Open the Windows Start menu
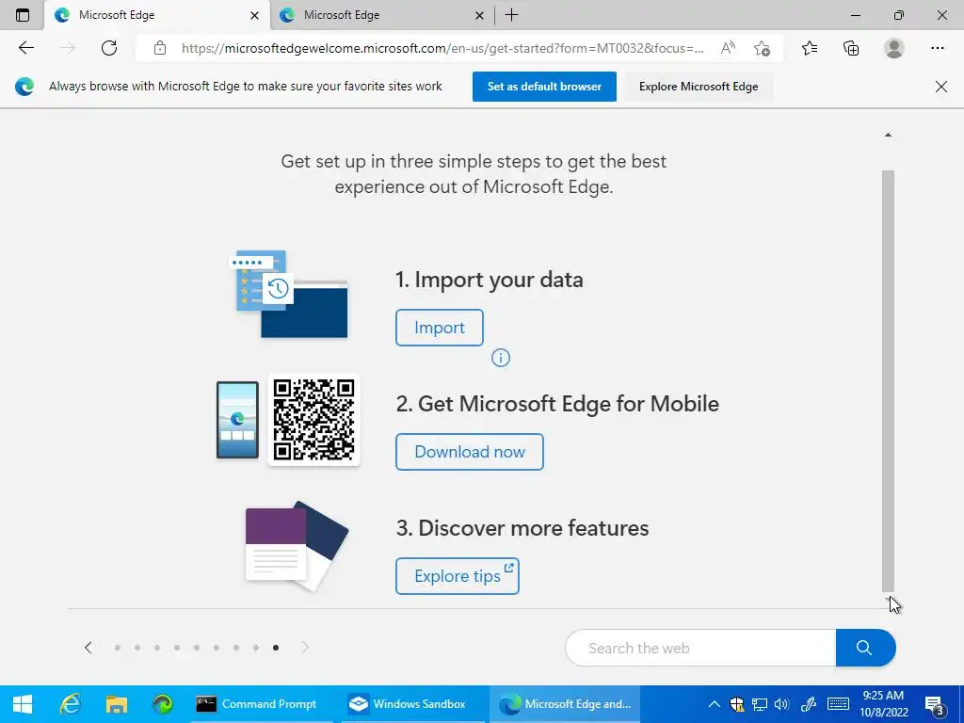 [x=23, y=704]
